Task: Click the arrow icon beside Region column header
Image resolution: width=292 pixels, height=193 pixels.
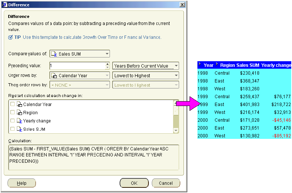Action: tap(217, 64)
